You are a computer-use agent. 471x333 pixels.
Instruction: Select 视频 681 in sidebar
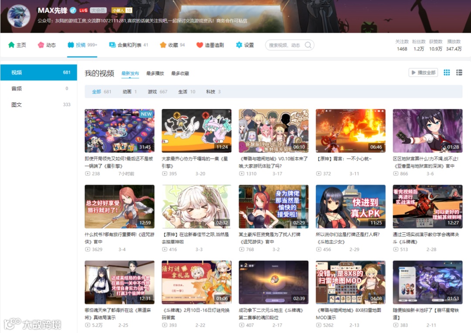[x=38, y=73]
